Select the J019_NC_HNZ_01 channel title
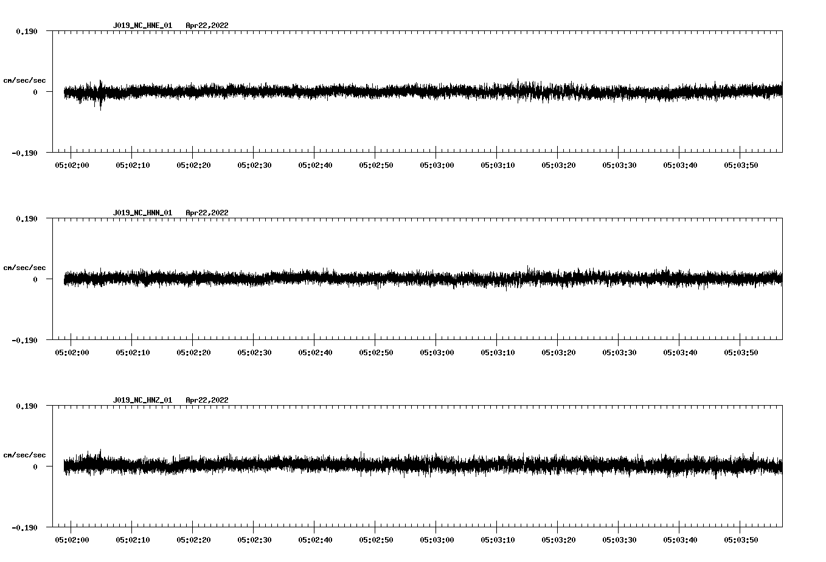826x562 pixels. tap(142, 400)
